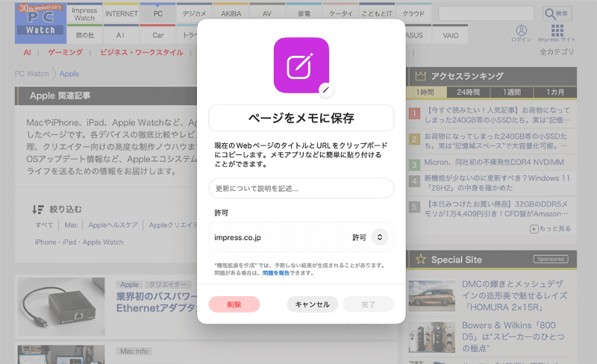597x364 pixels.
Task: Open the Impress サイト grid icon
Action: coord(557,33)
